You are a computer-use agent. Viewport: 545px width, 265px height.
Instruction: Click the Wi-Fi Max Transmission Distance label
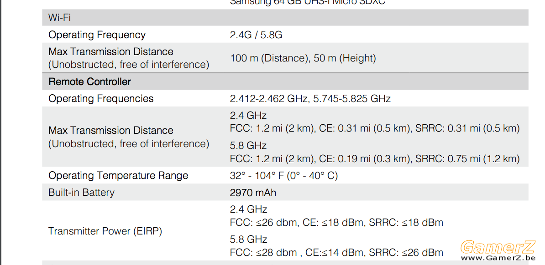pyautogui.click(x=129, y=58)
